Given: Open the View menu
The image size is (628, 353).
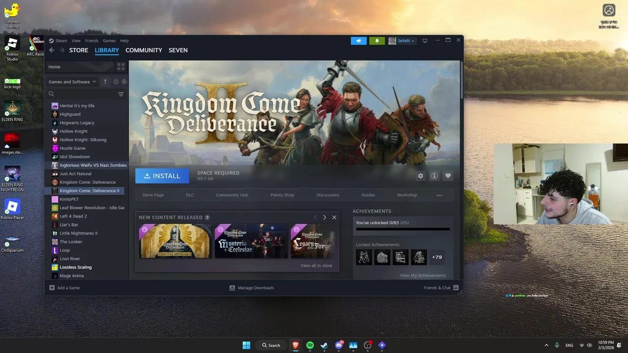Looking at the screenshot, I should point(76,41).
